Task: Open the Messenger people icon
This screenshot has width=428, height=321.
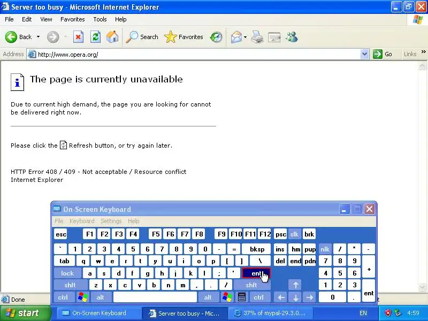Action: point(292,37)
